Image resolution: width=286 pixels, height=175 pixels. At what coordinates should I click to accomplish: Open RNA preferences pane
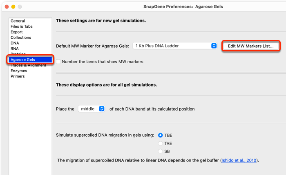[15, 49]
